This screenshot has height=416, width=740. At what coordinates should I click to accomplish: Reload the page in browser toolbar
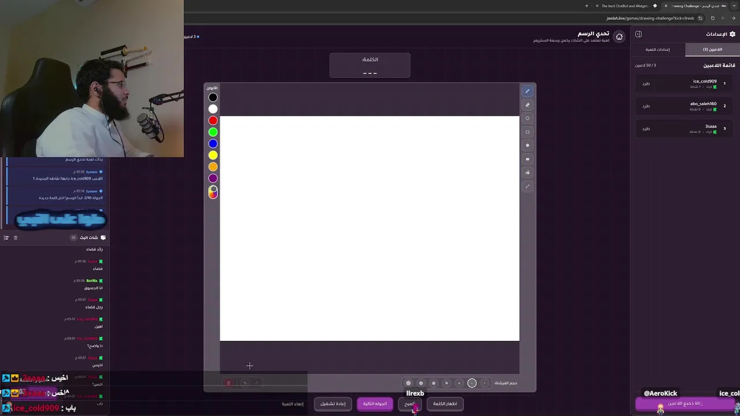tap(712, 18)
